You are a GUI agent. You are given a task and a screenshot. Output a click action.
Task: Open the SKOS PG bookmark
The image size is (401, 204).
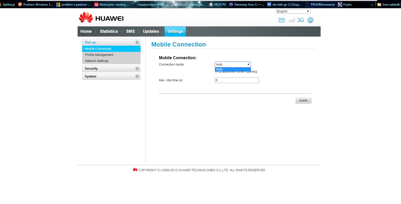pos(217,5)
